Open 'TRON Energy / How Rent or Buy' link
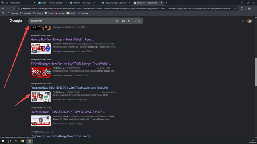The height and width of the screenshot is (144, 257). click(x=71, y=64)
